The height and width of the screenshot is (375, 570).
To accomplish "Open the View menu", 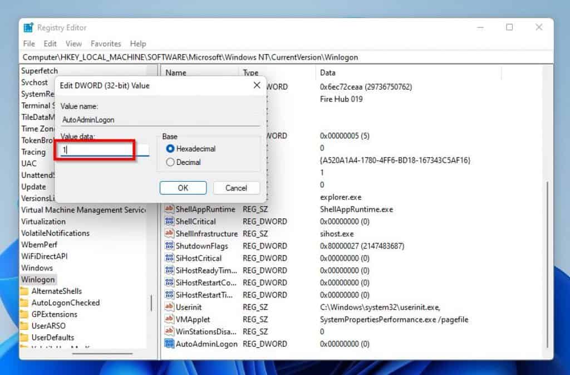I will [73, 43].
